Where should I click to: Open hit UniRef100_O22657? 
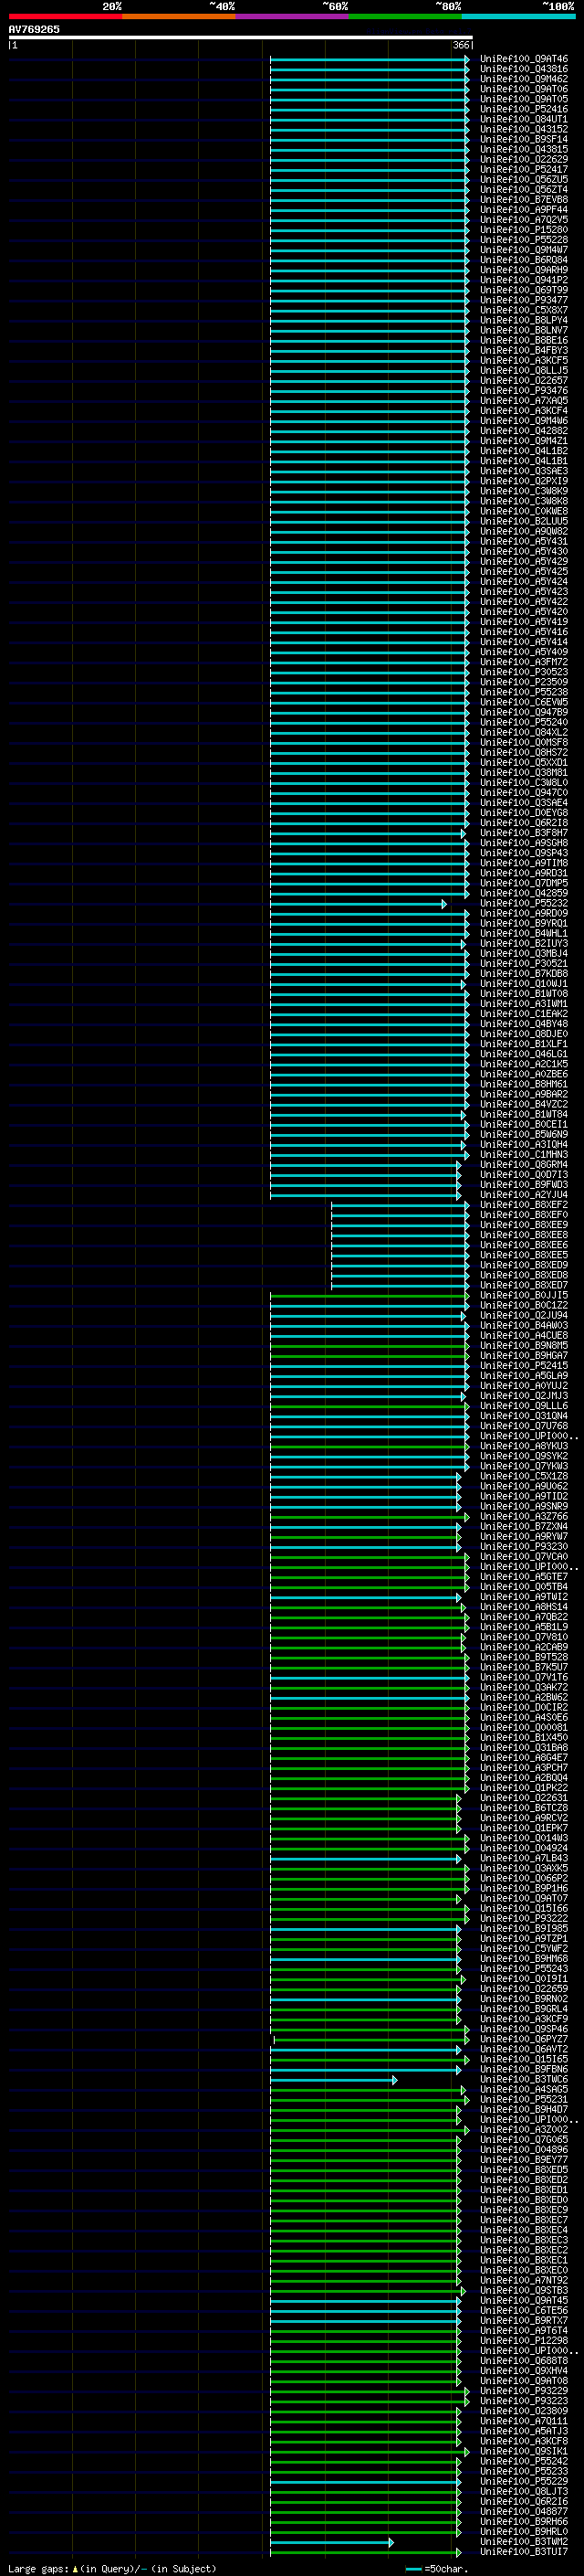[x=524, y=380]
